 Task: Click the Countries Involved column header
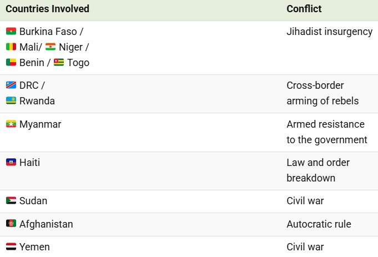point(47,9)
